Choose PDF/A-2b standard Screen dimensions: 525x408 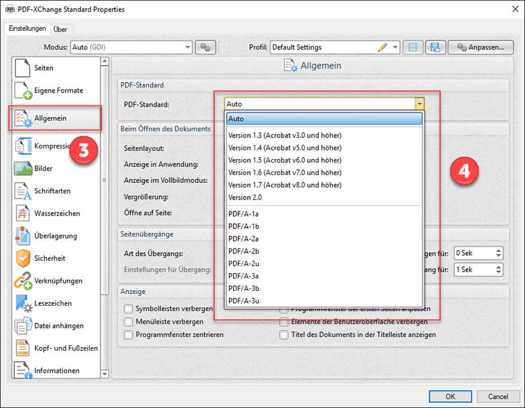click(324, 251)
